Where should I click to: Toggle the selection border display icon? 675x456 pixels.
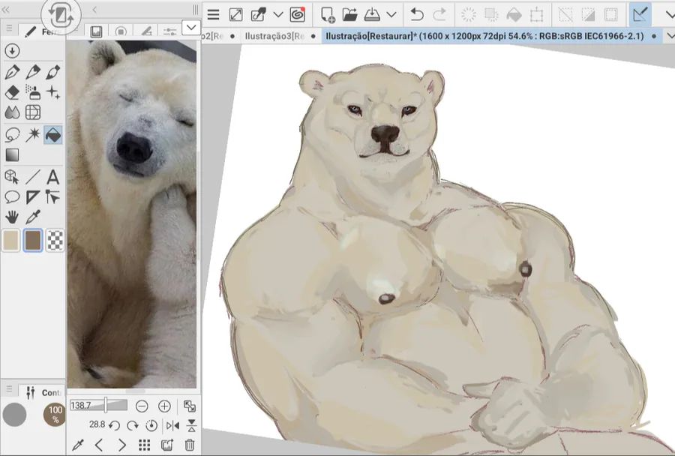[610, 15]
